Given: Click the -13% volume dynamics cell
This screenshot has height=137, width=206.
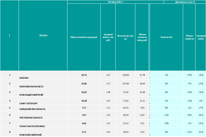Looking at the screenshot, I should coord(189,101).
